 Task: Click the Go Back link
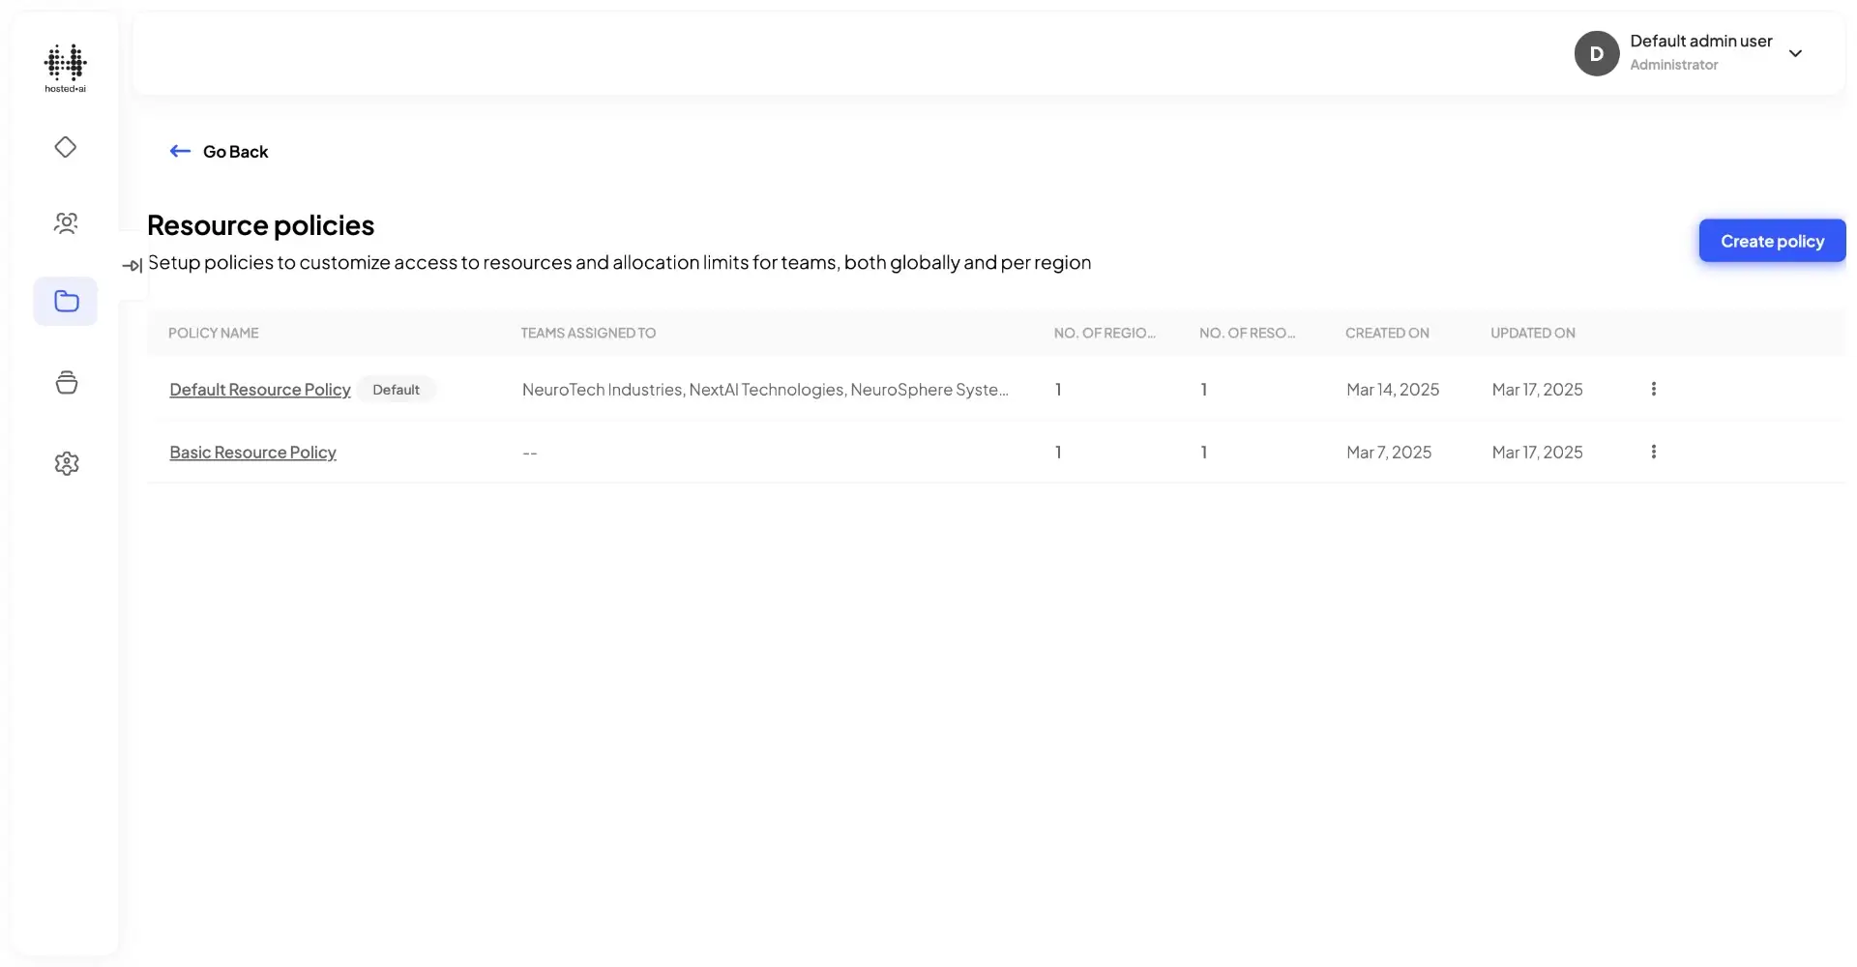point(235,151)
